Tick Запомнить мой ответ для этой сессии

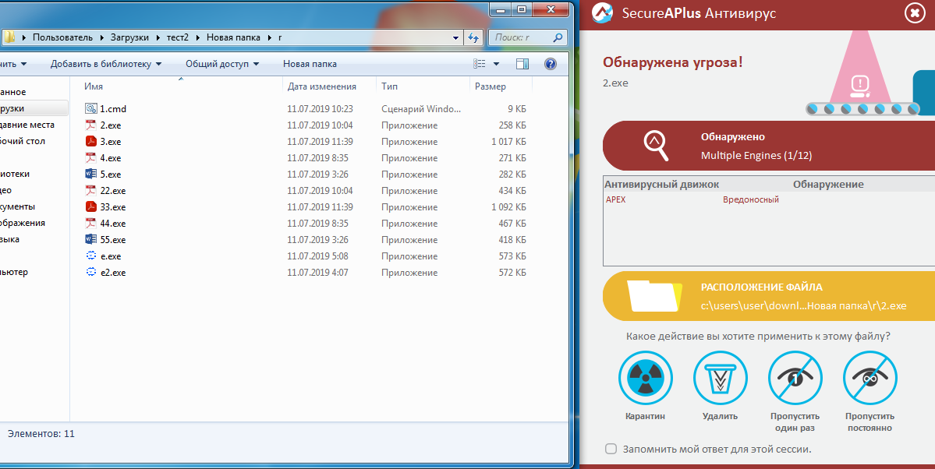coord(611,449)
